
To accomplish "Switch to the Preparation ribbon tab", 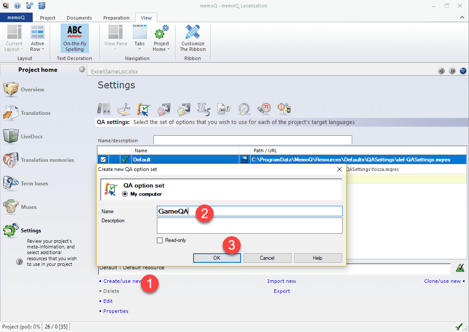I will 116,18.
